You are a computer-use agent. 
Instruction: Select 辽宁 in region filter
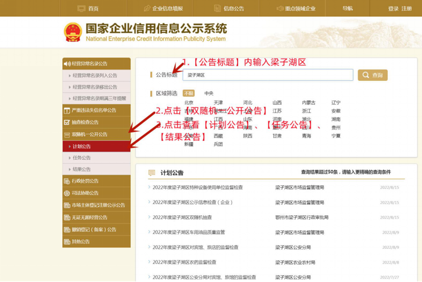[336, 103]
